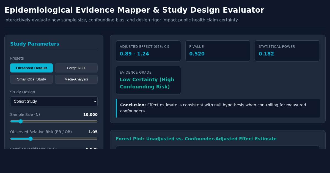This screenshot has height=173, width=330.
Task: Open the Study Design dropdown
Action: click(x=54, y=101)
